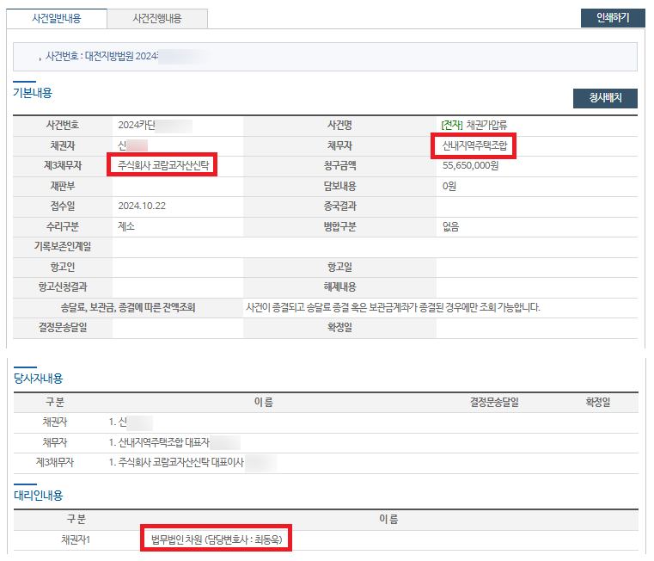This screenshot has height=561, width=654.
Task: Click the 접수일 date 2024.10.22
Action: (x=141, y=207)
